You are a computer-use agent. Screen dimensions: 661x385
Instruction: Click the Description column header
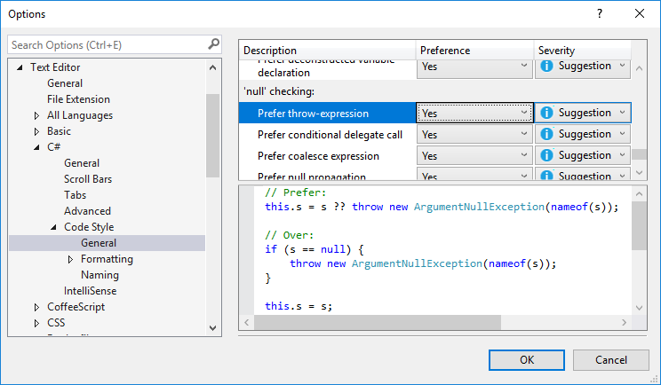click(327, 51)
